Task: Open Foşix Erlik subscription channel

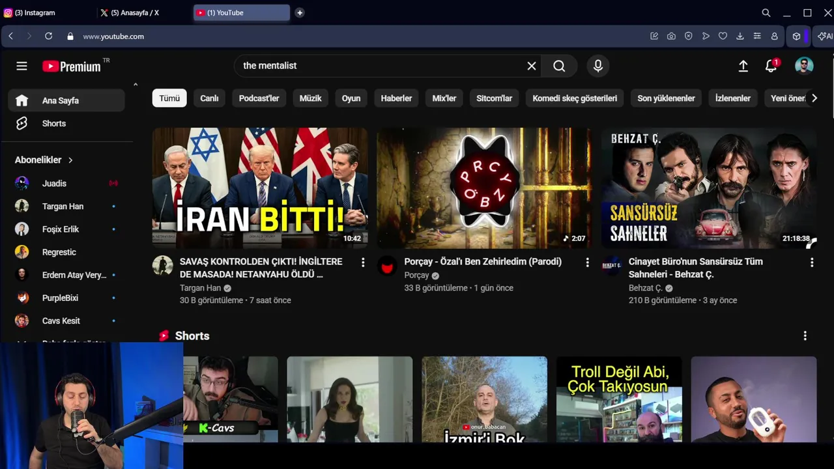Action: tap(66, 229)
